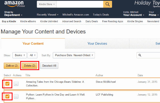Open the Your Prime dropdown

tap(154, 14)
